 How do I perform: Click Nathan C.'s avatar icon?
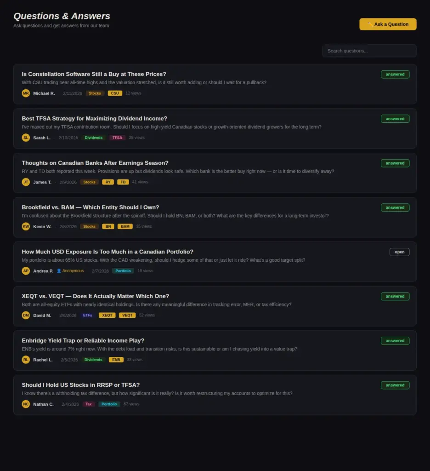[26, 404]
